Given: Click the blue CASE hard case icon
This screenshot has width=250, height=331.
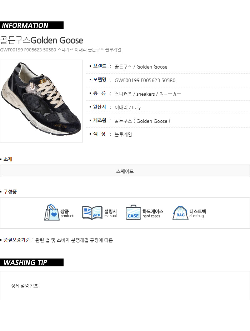Looking at the screenshot, I should coord(133,212).
